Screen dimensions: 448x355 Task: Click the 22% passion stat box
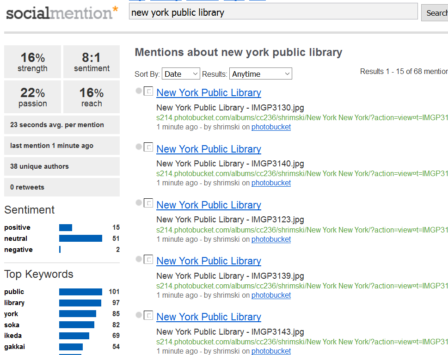32,97
